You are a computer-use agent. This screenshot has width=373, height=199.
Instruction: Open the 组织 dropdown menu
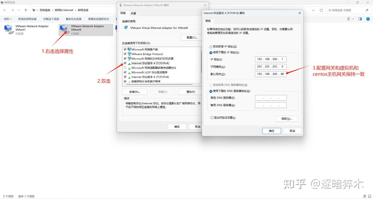pos(8,19)
